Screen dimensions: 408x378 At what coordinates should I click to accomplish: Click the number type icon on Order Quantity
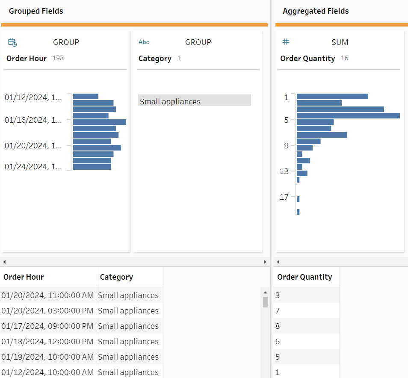(x=286, y=42)
